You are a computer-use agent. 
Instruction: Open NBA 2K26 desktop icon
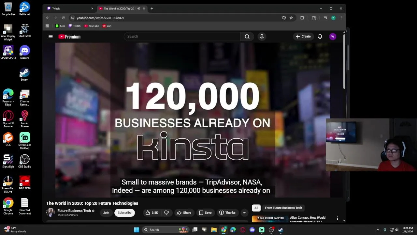(24, 183)
